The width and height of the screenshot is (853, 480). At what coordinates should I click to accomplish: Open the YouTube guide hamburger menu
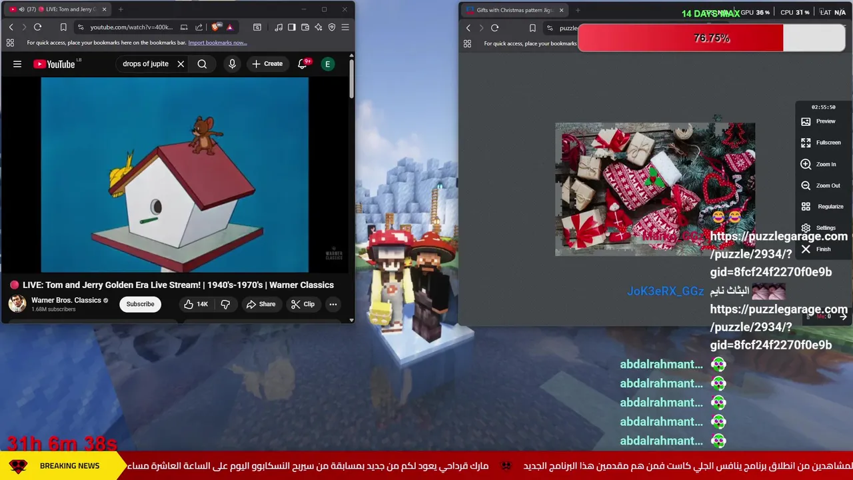click(x=17, y=64)
